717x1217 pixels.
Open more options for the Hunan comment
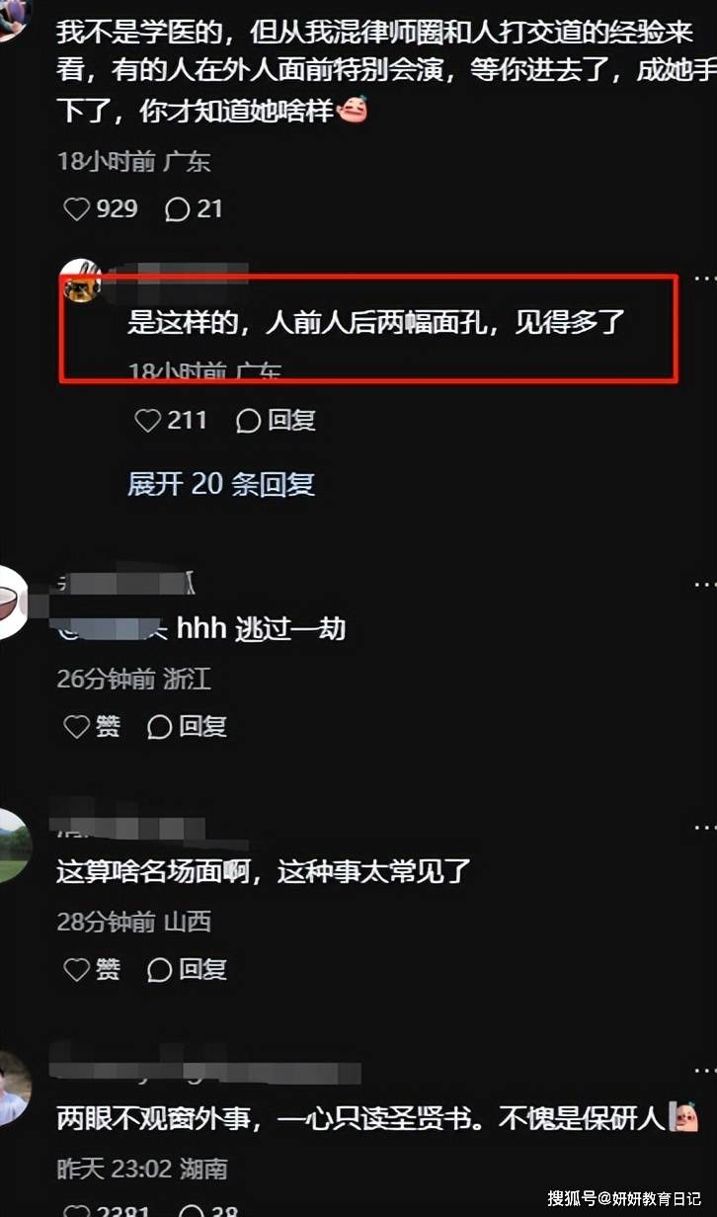705,1073
